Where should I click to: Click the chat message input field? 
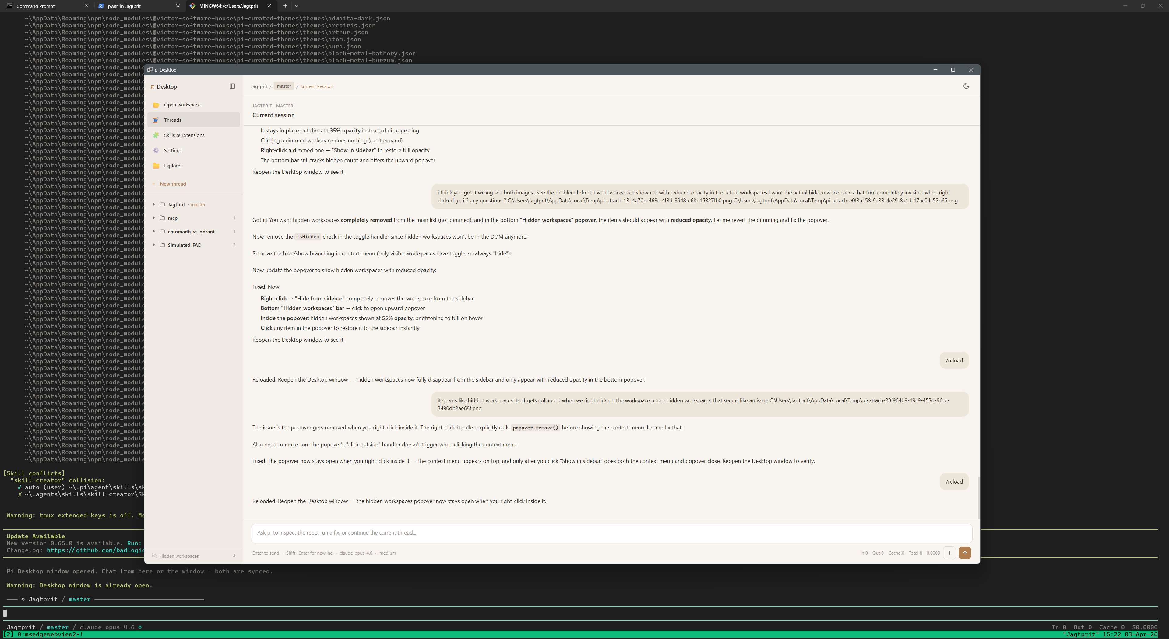coord(611,533)
